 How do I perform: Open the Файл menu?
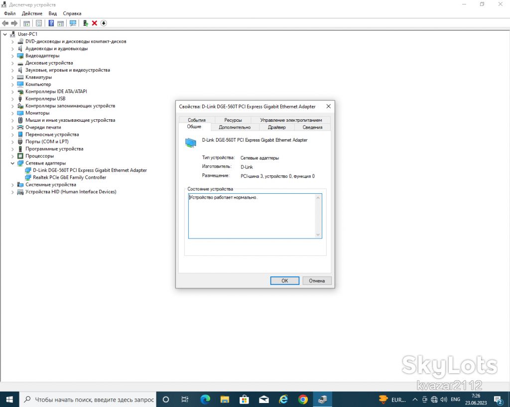(x=10, y=13)
